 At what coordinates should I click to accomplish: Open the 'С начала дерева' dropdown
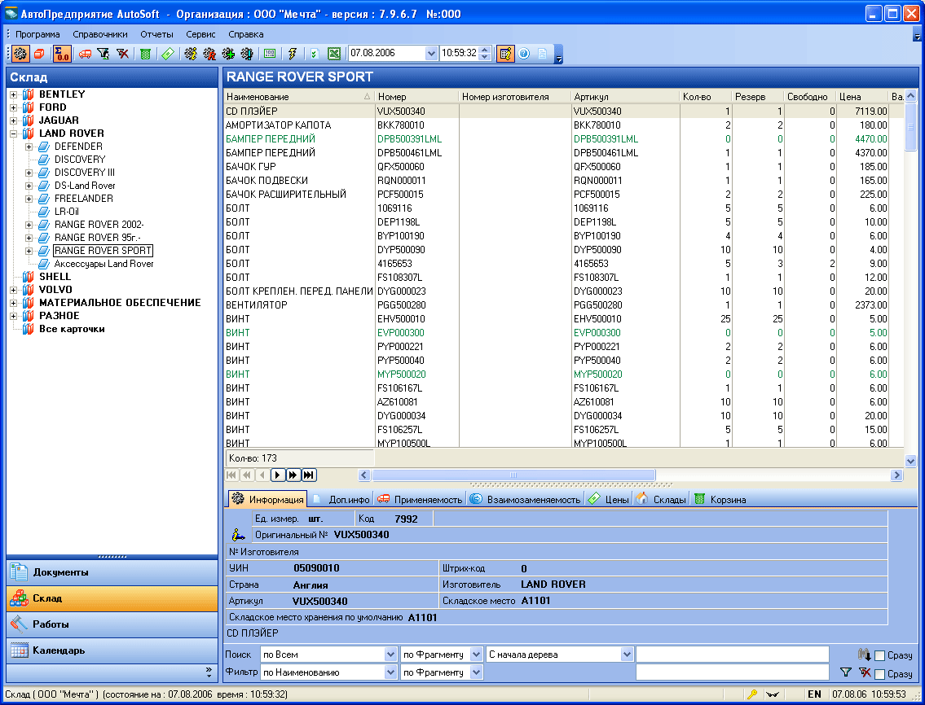point(627,655)
